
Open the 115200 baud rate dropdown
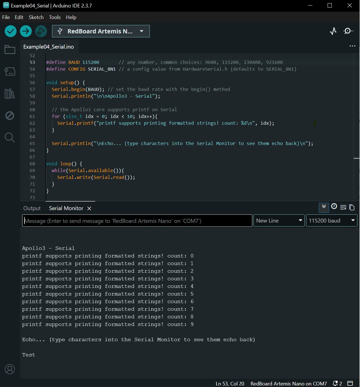pos(332,221)
